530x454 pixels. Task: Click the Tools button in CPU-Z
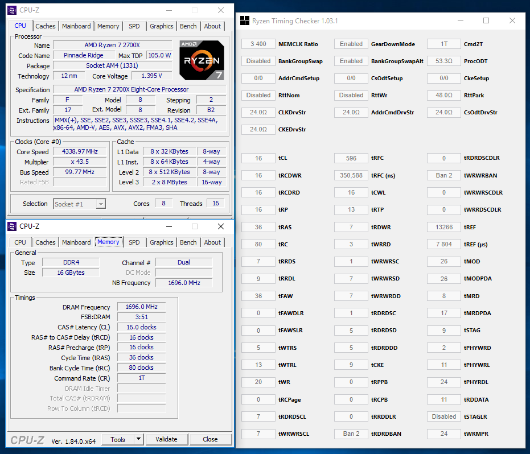118,439
